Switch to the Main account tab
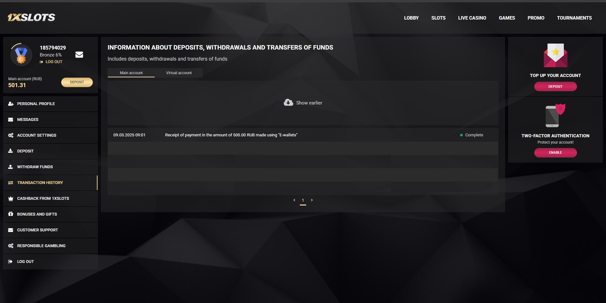Image resolution: width=606 pixels, height=303 pixels. tap(131, 73)
